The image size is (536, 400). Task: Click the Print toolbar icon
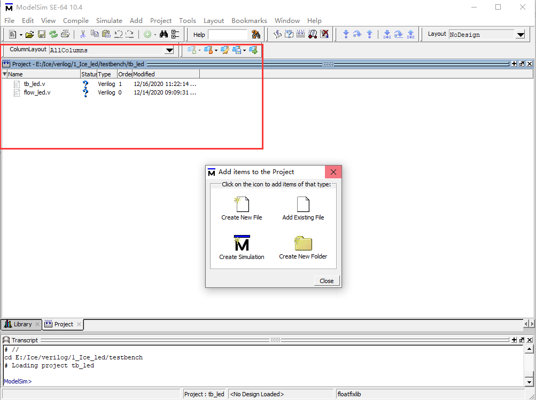point(65,34)
